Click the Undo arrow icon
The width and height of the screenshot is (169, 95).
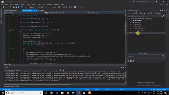[22, 7]
